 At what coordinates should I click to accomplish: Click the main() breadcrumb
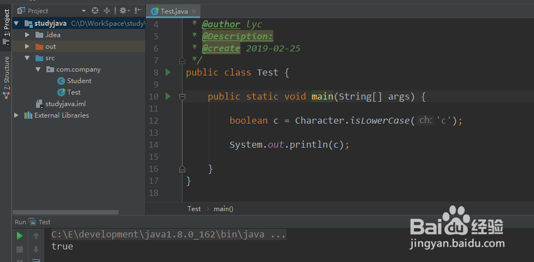(224, 209)
